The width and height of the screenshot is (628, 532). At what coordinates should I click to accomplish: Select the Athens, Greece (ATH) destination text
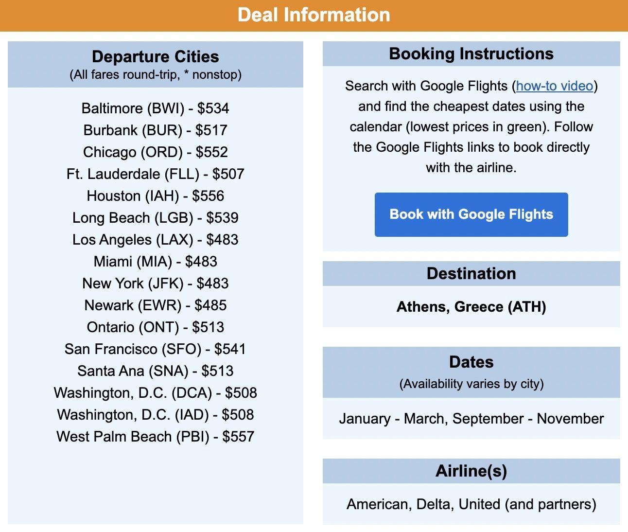[x=471, y=307]
